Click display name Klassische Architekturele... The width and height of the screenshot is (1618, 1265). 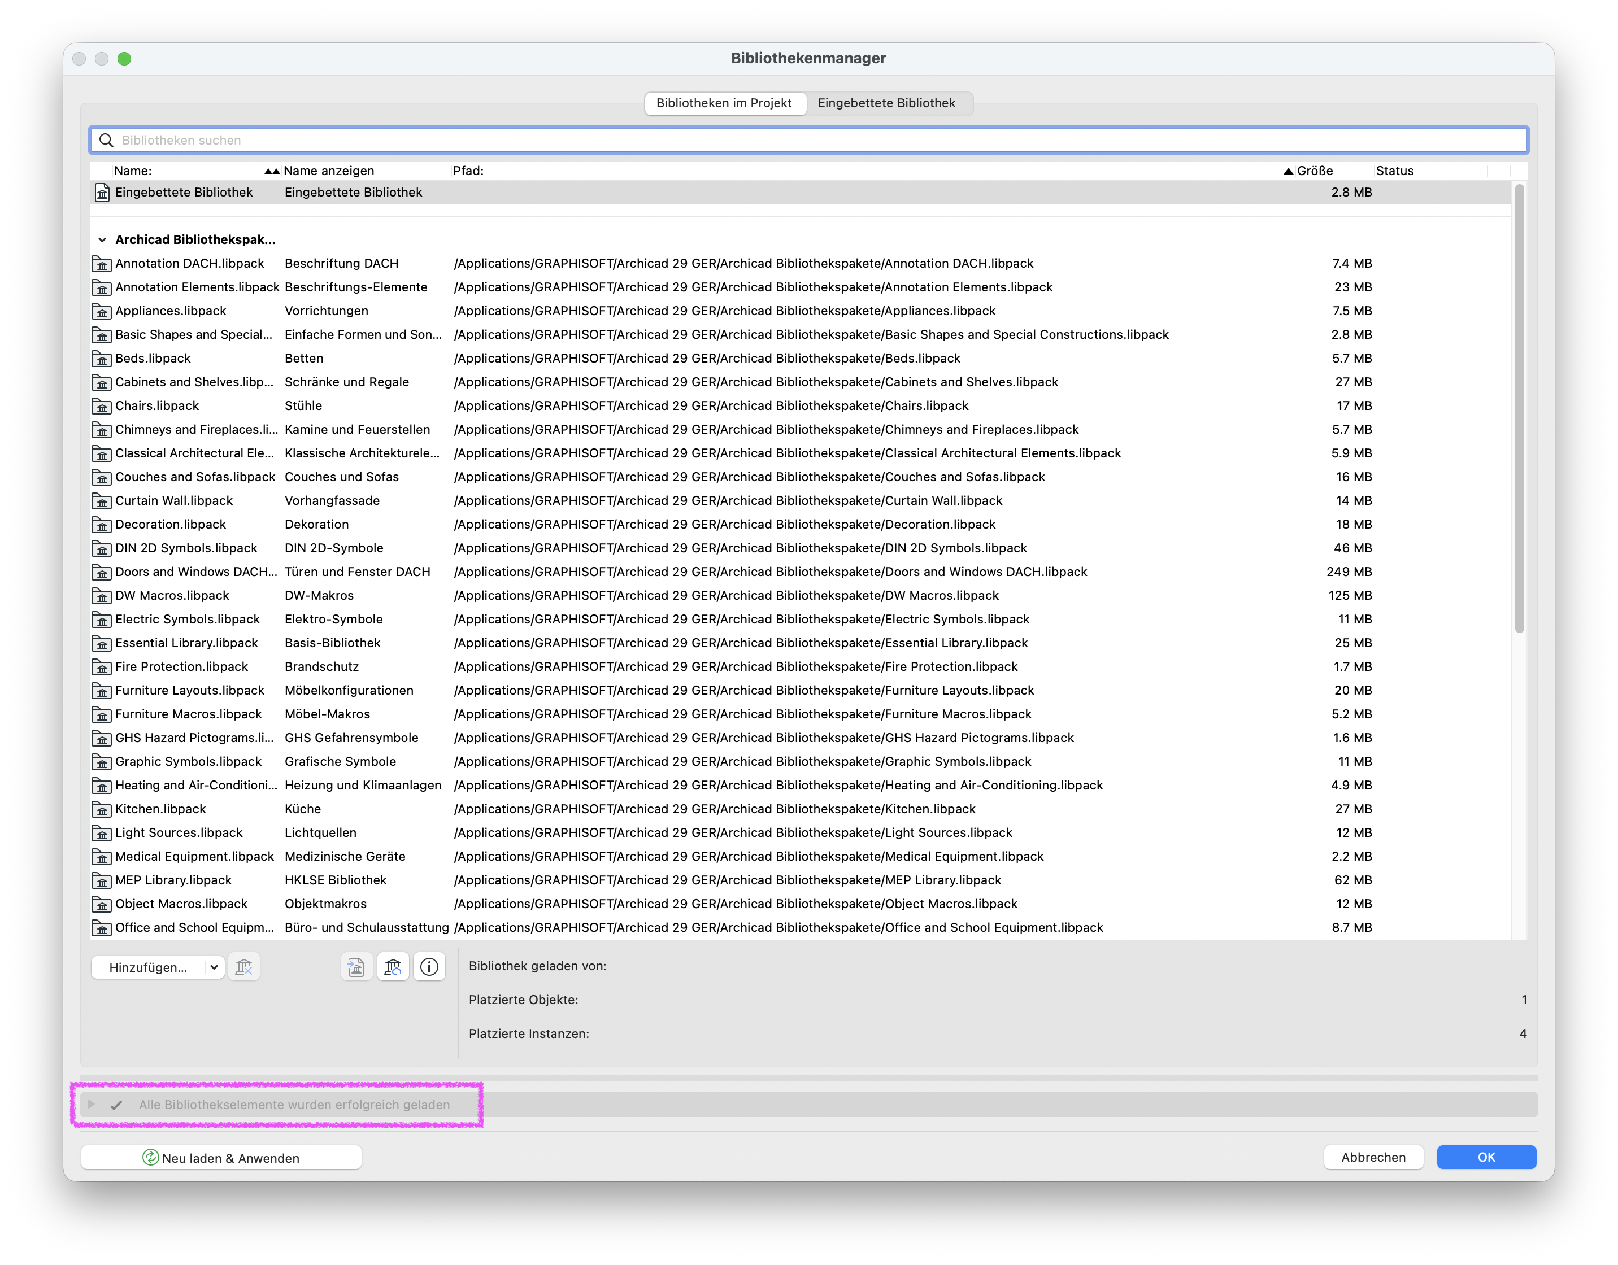coord(362,453)
